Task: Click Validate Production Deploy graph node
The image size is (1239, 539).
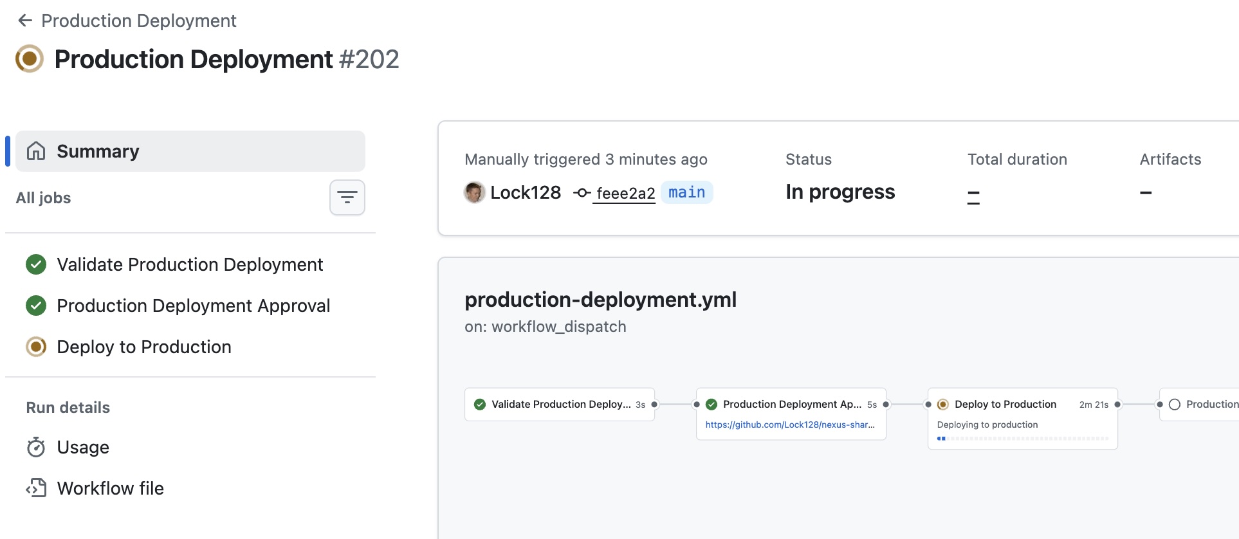Action: [560, 405]
